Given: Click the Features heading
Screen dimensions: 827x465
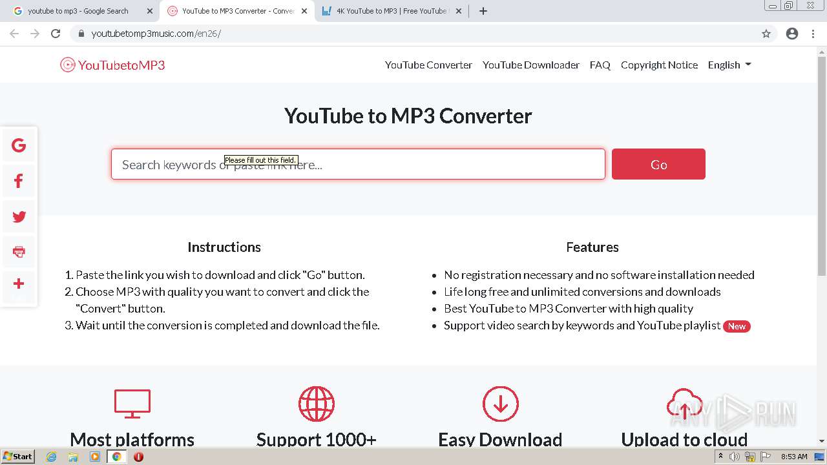Looking at the screenshot, I should tap(592, 247).
